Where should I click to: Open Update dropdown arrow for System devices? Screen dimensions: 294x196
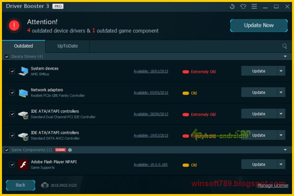click(281, 71)
